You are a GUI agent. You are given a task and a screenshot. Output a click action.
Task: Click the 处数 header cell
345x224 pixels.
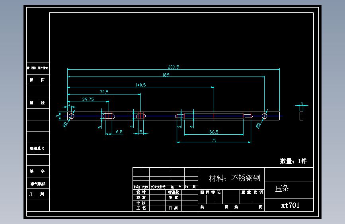click(145, 187)
